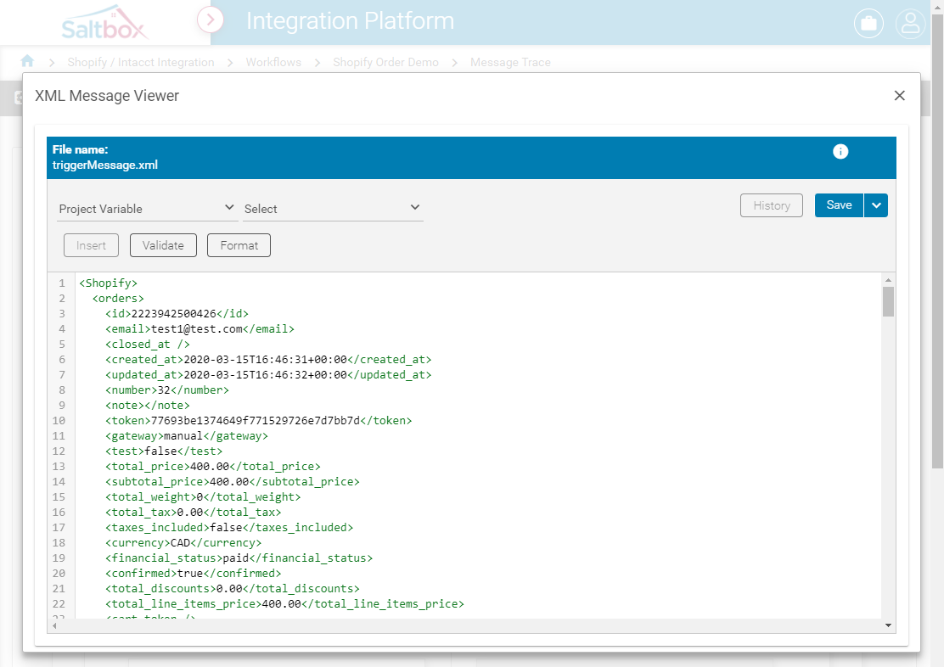Click the info icon in file name bar
The image size is (944, 667).
(840, 152)
